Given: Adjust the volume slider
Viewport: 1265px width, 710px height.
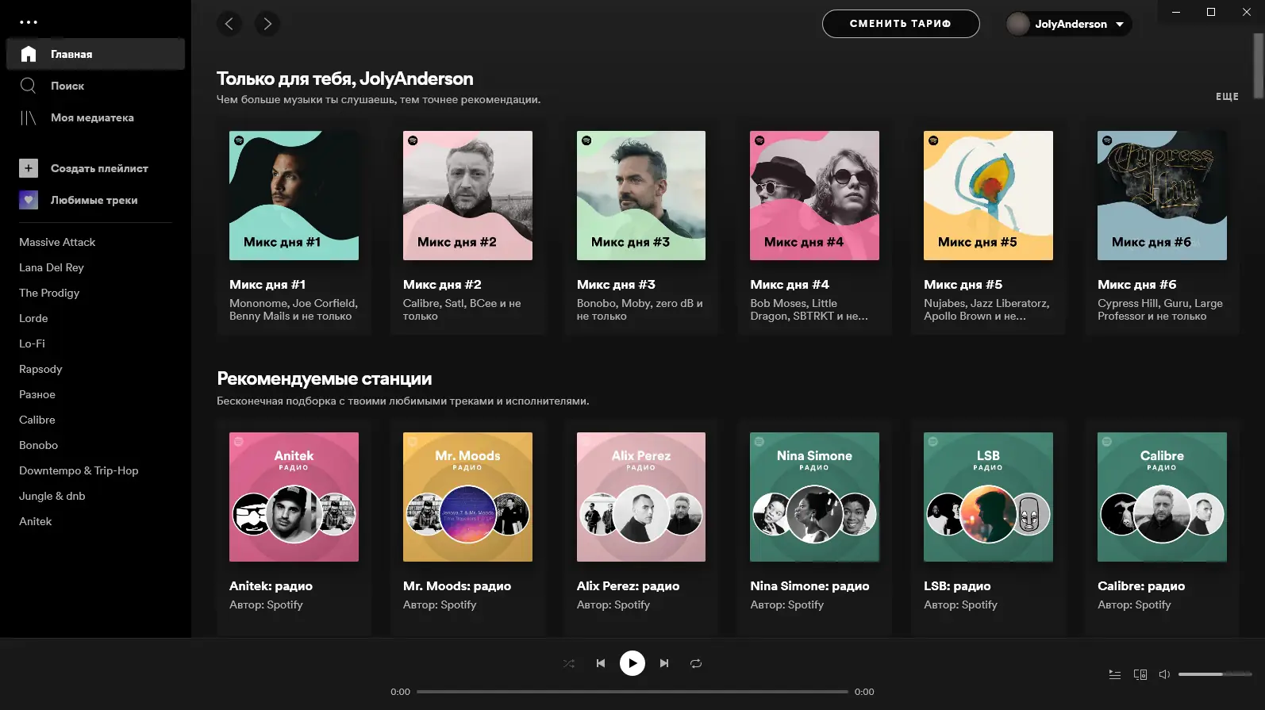Looking at the screenshot, I should coord(1214,674).
